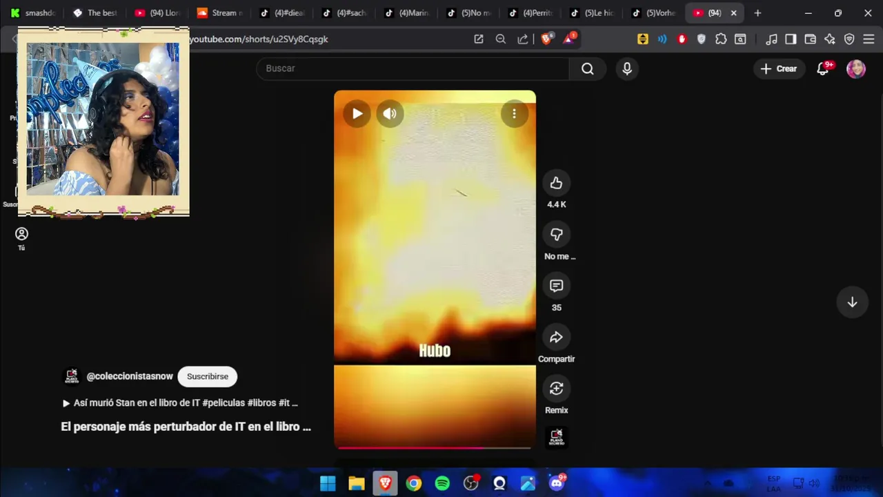The height and width of the screenshot is (497, 883).
Task: Click the Buscar search field
Action: pos(413,68)
